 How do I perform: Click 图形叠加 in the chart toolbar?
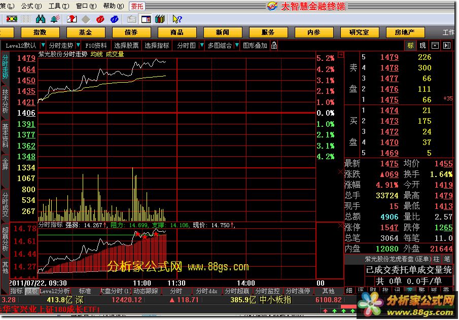click(x=255, y=45)
